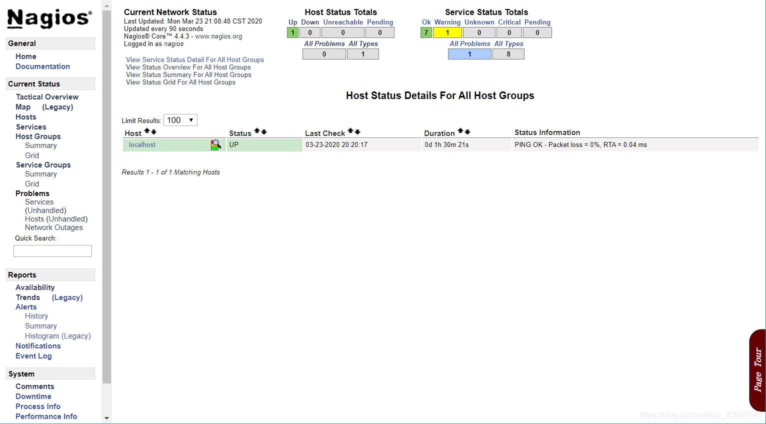
Task: Sort ascending by Last Check arrow
Action: pos(351,131)
